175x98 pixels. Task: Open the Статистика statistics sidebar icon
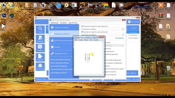(40, 66)
